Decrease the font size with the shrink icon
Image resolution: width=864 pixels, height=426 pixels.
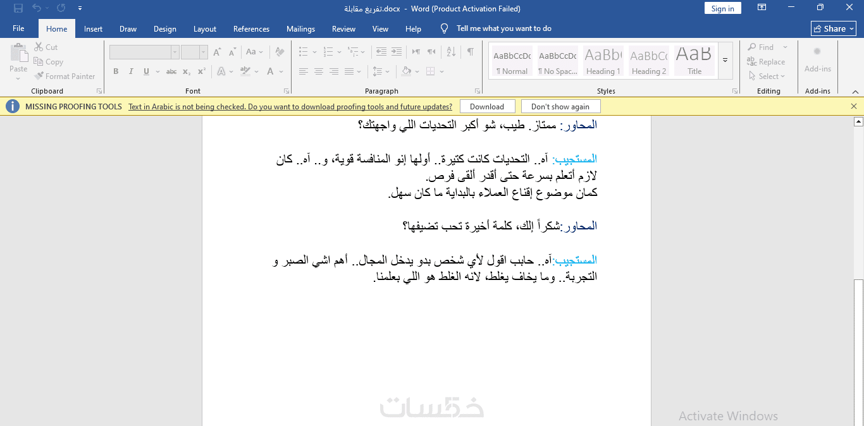coord(231,52)
